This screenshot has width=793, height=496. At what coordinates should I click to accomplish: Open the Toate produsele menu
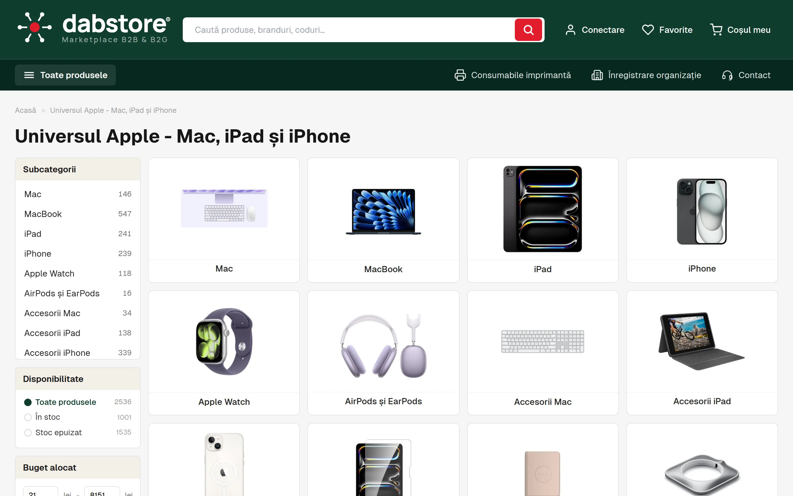(x=65, y=75)
